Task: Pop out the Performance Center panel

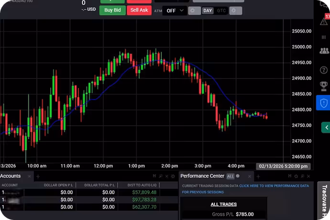Action: 302,176
